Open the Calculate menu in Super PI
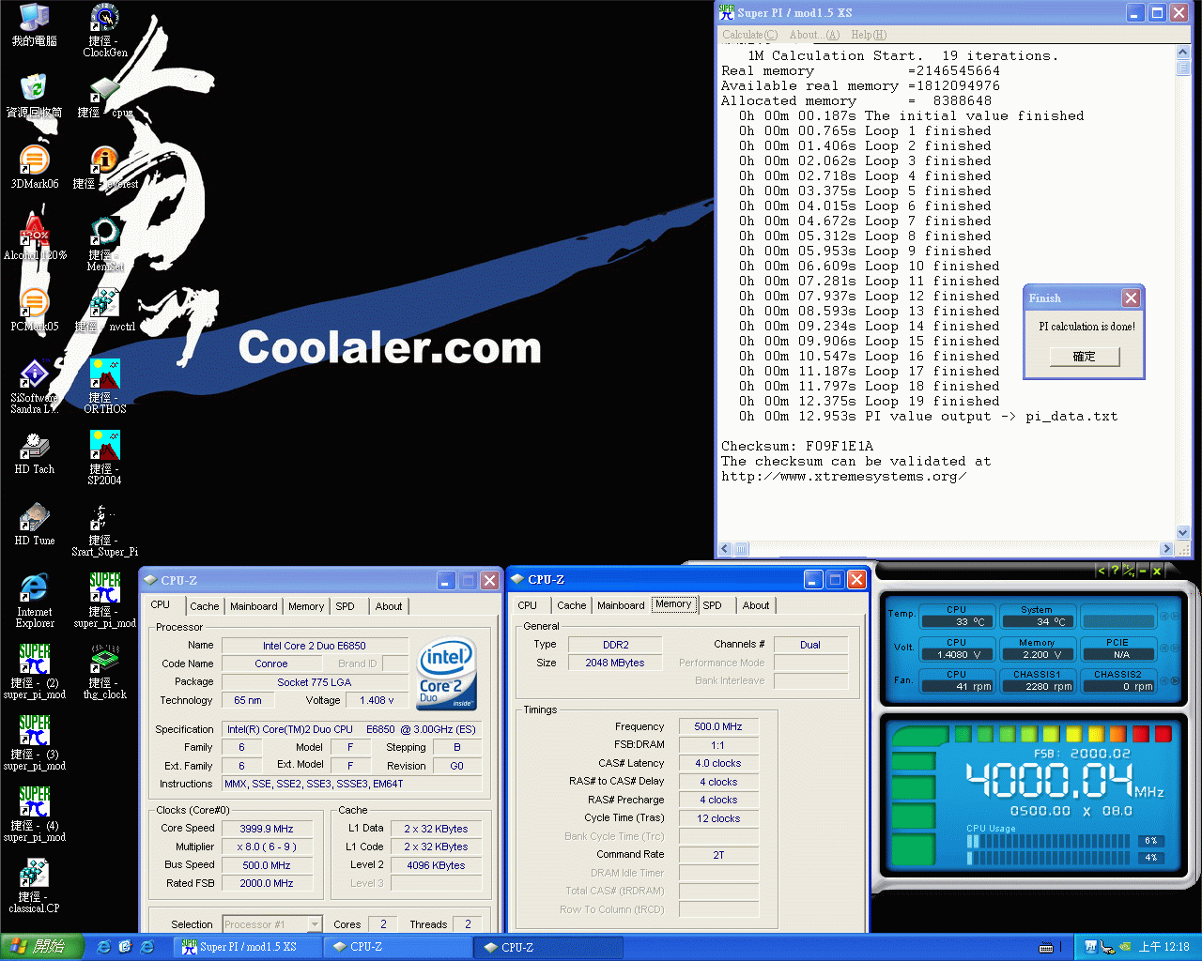 click(749, 35)
